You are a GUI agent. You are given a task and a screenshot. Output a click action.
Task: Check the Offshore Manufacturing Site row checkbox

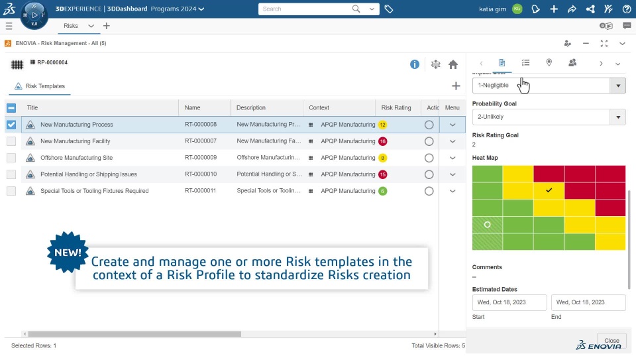pos(11,158)
